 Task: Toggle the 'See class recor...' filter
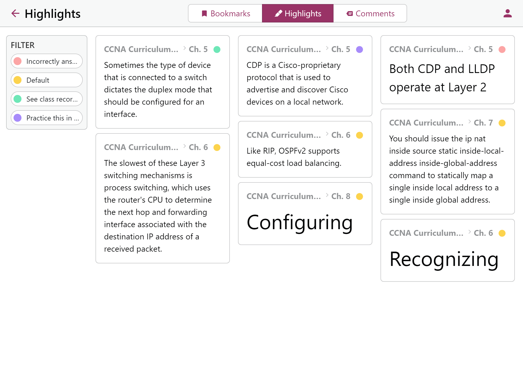47,99
